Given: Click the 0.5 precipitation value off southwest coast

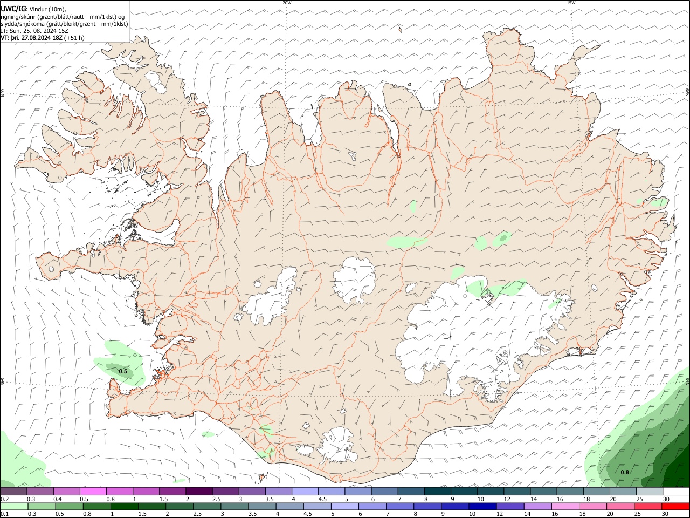Looking at the screenshot, I should pyautogui.click(x=123, y=371).
